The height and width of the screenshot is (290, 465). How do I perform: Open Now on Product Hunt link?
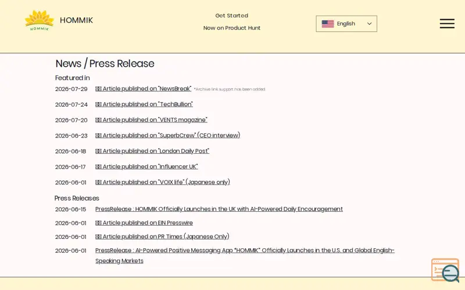tap(231, 28)
